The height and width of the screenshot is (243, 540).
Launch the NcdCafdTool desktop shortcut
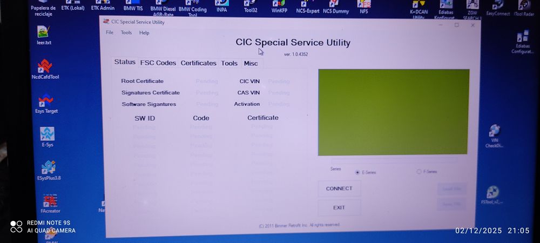point(45,69)
